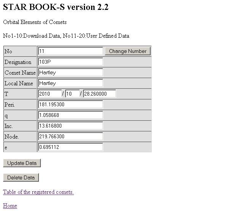Click the Peri. row label
Screen dimensions: 244x211
[x=10, y=105]
